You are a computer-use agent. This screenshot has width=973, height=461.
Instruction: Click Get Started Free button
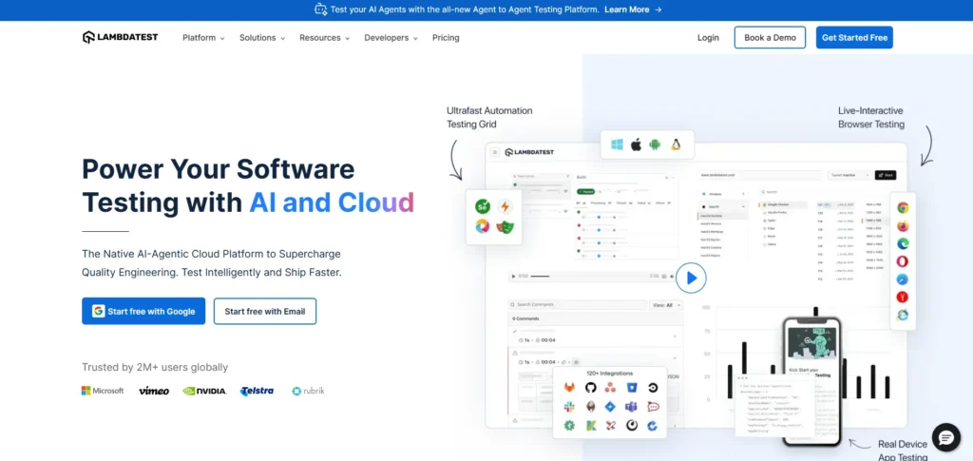pos(854,37)
